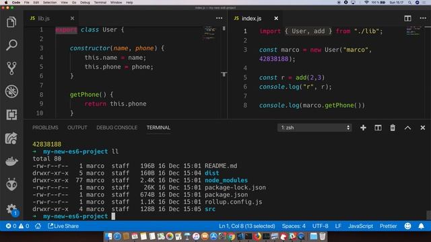
Task: Open notifications bell in status bar
Action: pyautogui.click(x=421, y=226)
